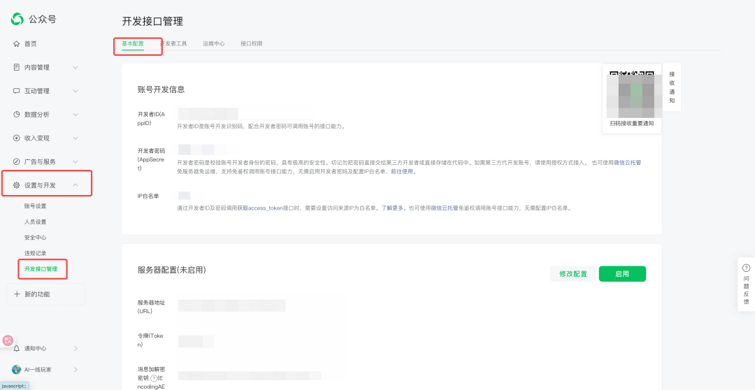Open the 问题反馈 feedback widget
The height and width of the screenshot is (390, 755).
pyautogui.click(x=746, y=284)
